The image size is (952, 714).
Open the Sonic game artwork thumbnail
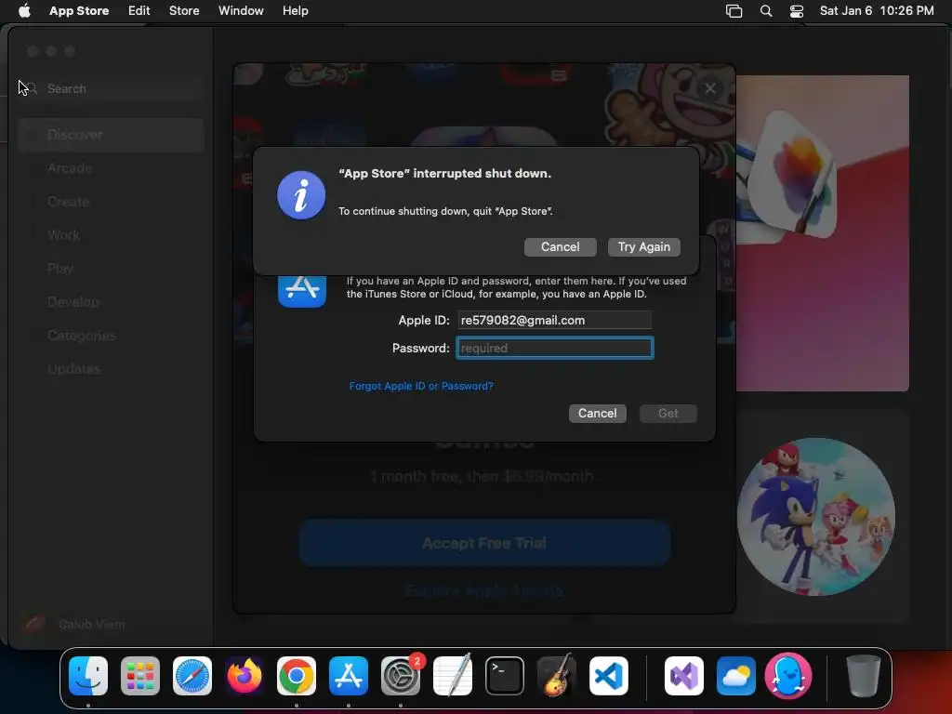(815, 517)
